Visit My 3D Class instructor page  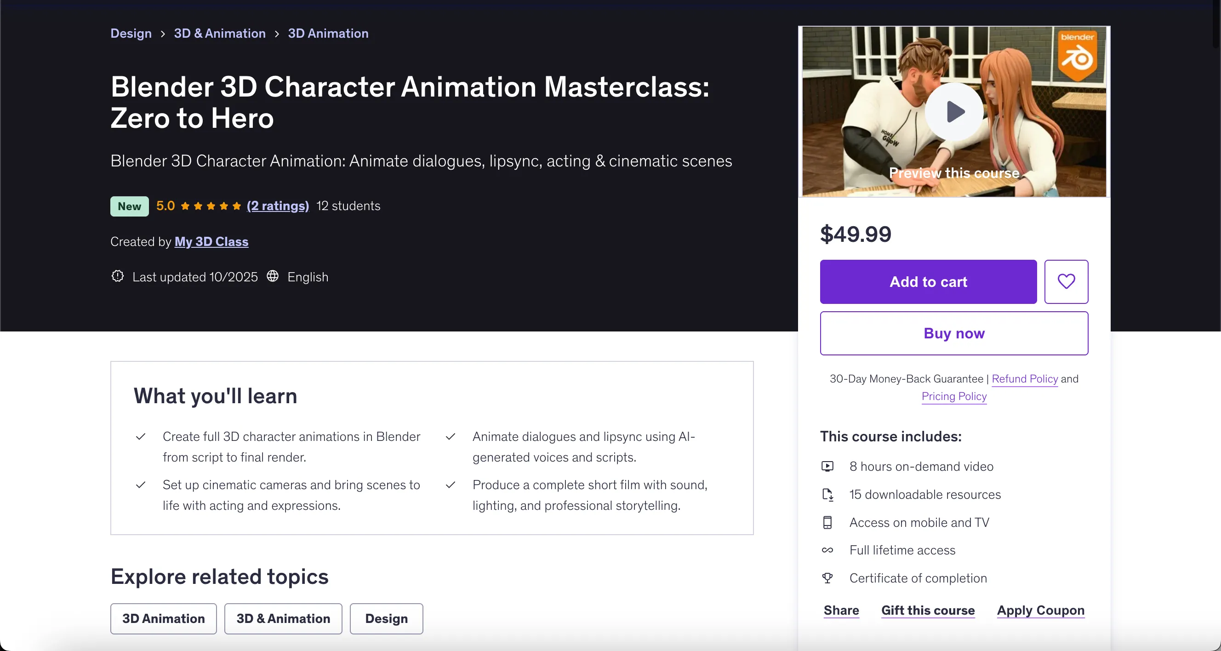[x=211, y=242]
